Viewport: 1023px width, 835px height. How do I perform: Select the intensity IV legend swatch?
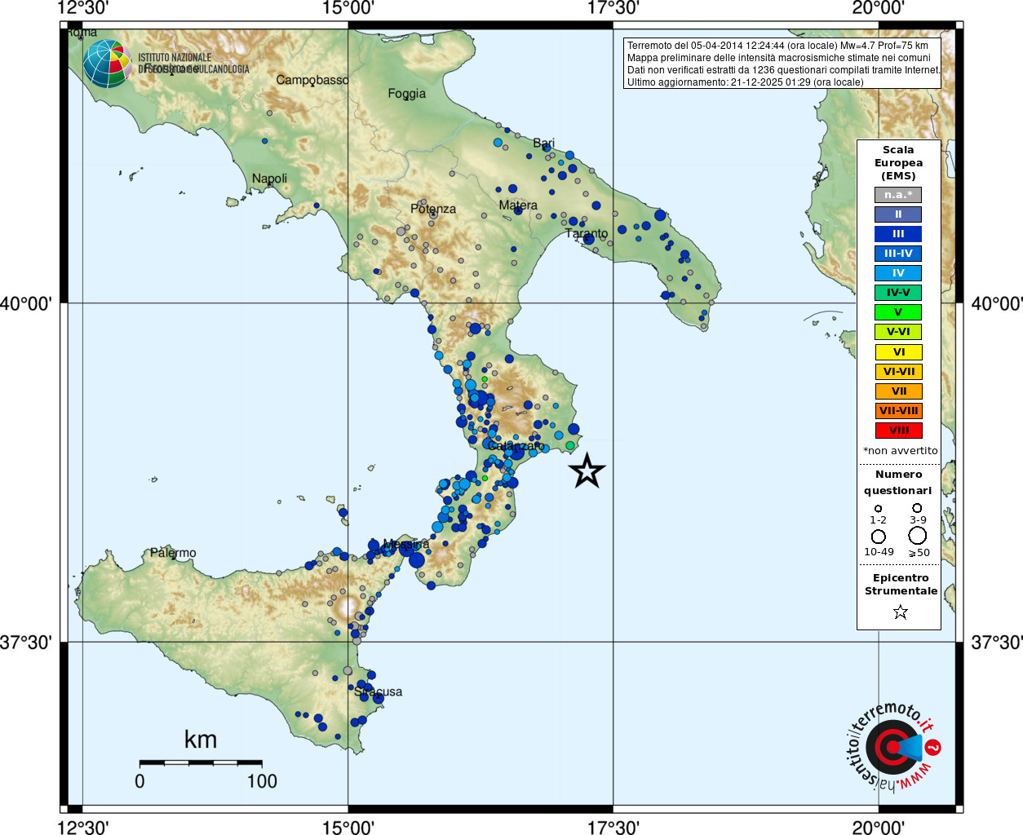pos(898,273)
